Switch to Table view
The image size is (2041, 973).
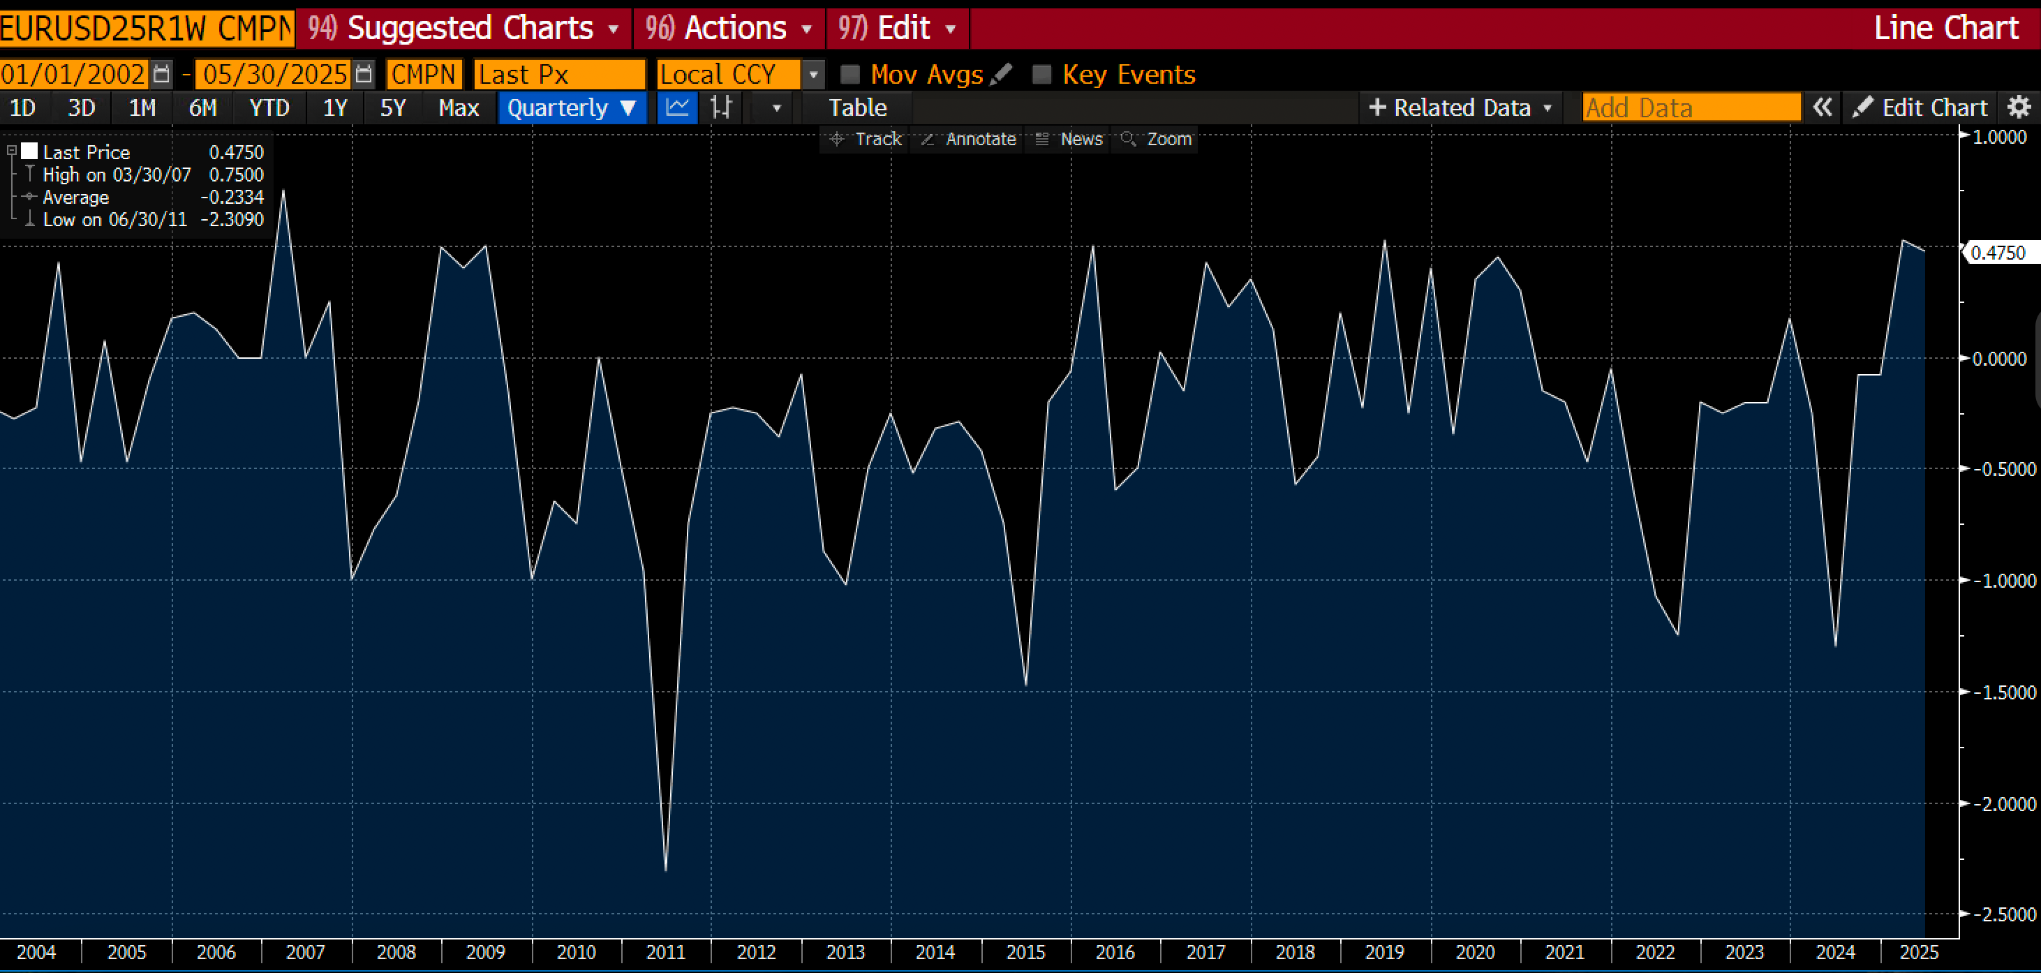tap(857, 107)
